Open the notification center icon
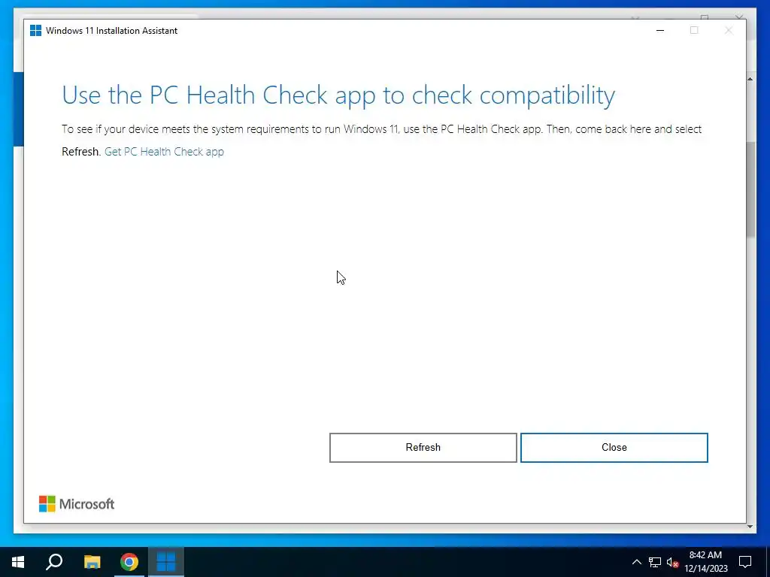The height and width of the screenshot is (577, 770). click(745, 562)
